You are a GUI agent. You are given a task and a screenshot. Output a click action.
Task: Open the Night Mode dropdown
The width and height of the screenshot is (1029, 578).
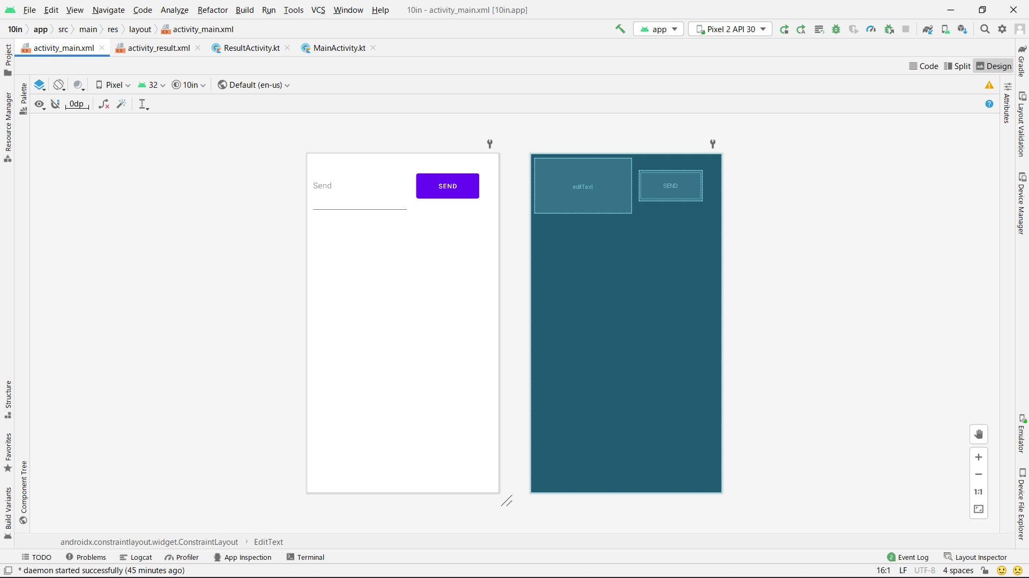click(79, 85)
